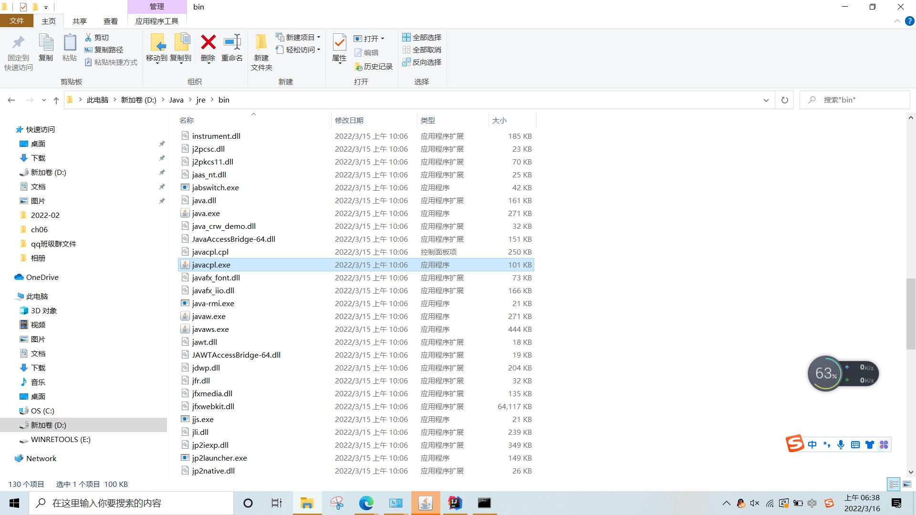Open javacpl.exe application file
Screen dimensions: 916x515
tap(211, 264)
